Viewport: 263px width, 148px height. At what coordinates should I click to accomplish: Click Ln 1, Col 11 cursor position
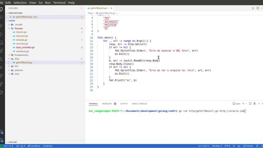pos(204,146)
